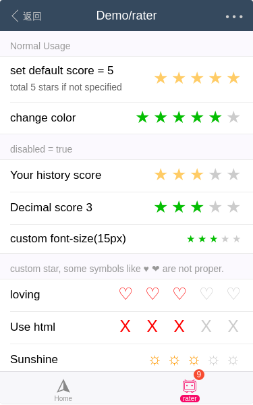Click the second red X in Use html

pos(152,326)
